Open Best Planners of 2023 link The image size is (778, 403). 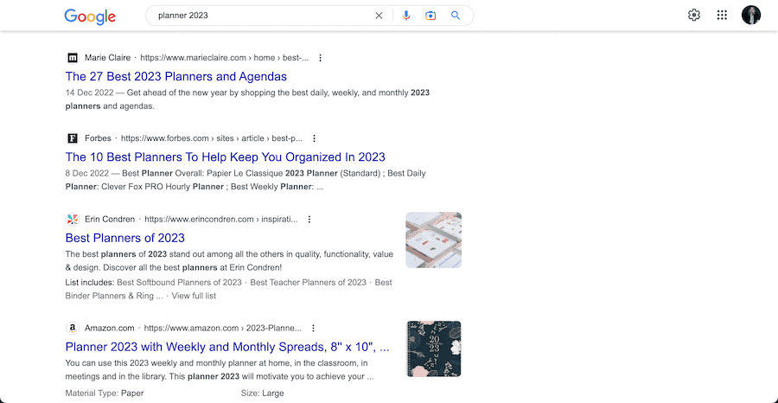click(x=125, y=238)
